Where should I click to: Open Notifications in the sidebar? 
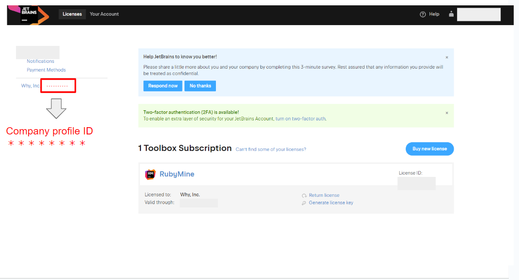point(40,61)
